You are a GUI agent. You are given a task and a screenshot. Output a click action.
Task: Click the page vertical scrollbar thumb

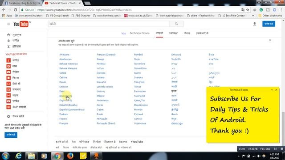pyautogui.click(x=283, y=128)
